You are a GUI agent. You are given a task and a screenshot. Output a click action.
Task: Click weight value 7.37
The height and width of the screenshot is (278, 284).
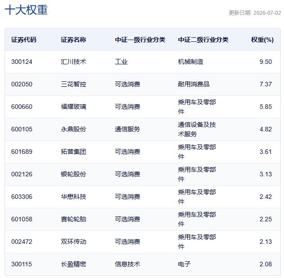click(266, 84)
